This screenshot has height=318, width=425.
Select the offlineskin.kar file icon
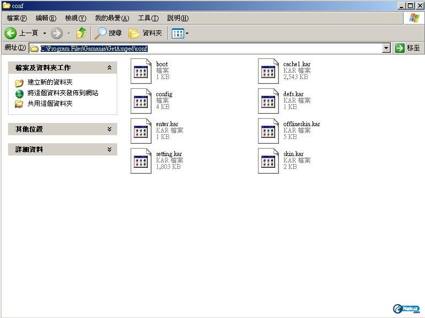pyautogui.click(x=268, y=131)
